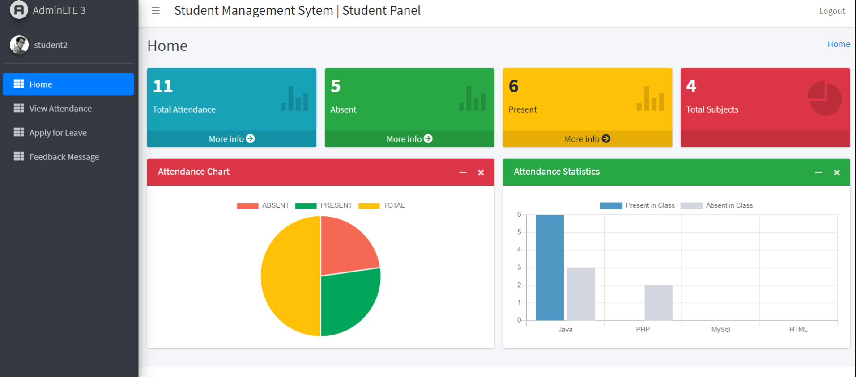Click the student2 profile avatar
The image size is (856, 377).
click(x=19, y=45)
